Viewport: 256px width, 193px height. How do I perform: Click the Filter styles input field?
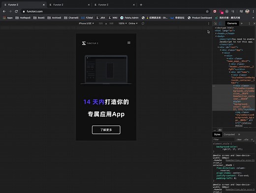point(224,139)
